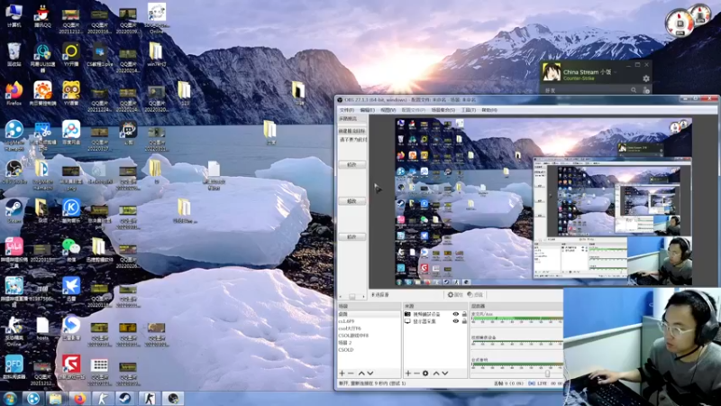This screenshot has height=406, width=721.
Task: Open the hosts file on the desktop
Action: pyautogui.click(x=42, y=328)
